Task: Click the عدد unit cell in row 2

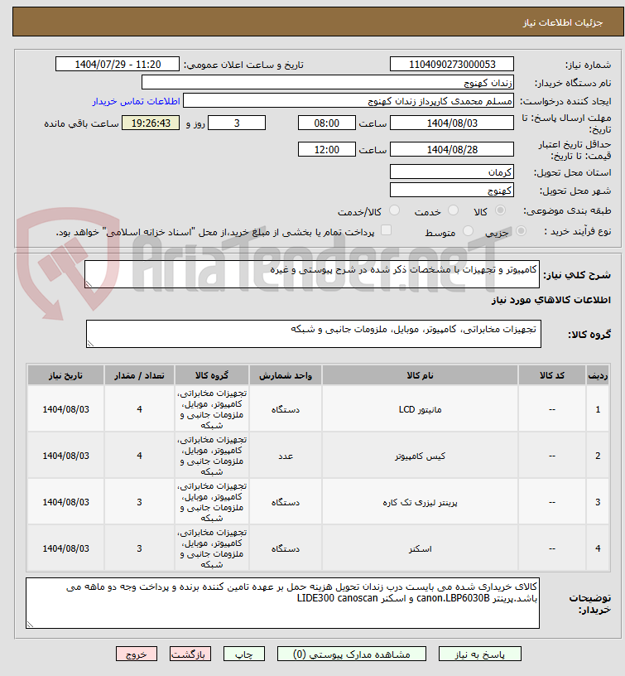Action: pos(285,456)
